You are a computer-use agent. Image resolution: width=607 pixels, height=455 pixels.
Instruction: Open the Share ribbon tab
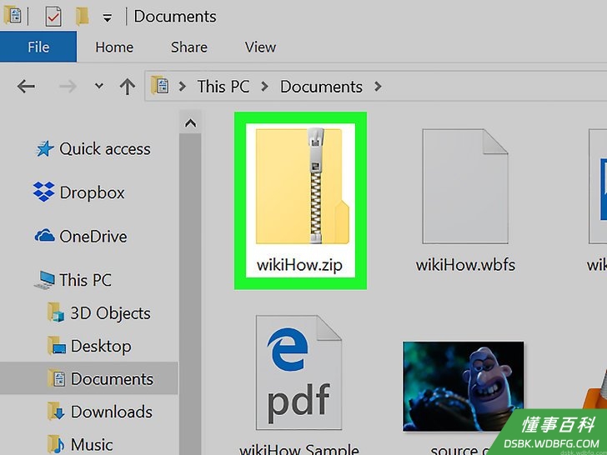pyautogui.click(x=189, y=47)
